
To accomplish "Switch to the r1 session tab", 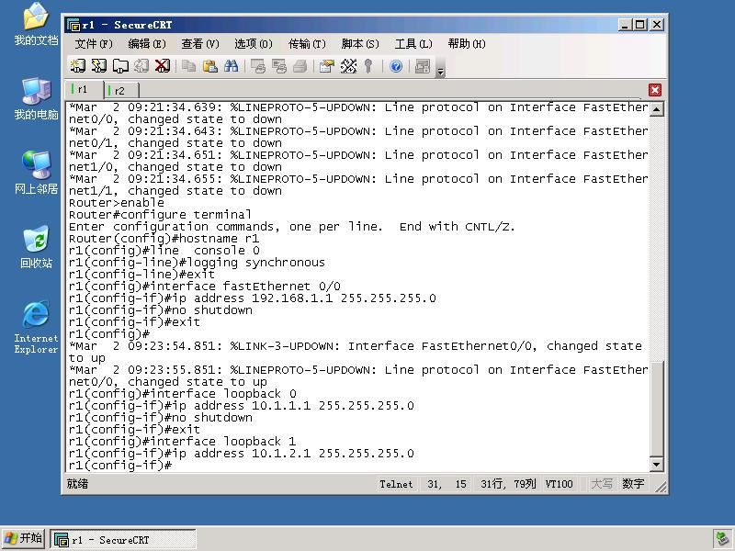I will pyautogui.click(x=84, y=89).
